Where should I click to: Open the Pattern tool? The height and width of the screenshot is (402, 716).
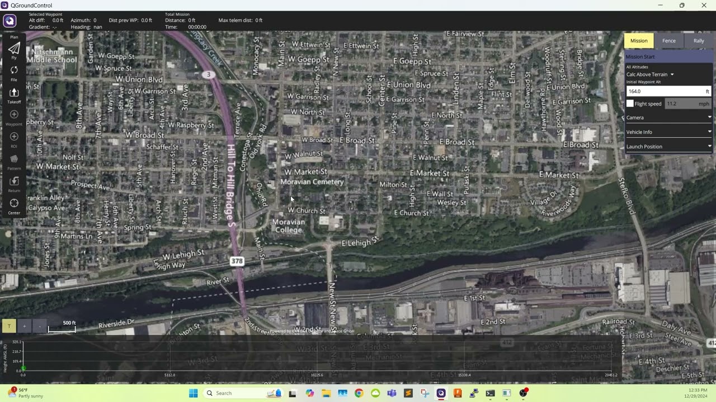[x=14, y=162]
